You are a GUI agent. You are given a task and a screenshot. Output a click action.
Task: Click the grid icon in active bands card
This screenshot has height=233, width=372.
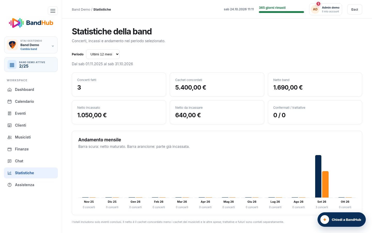point(12,65)
